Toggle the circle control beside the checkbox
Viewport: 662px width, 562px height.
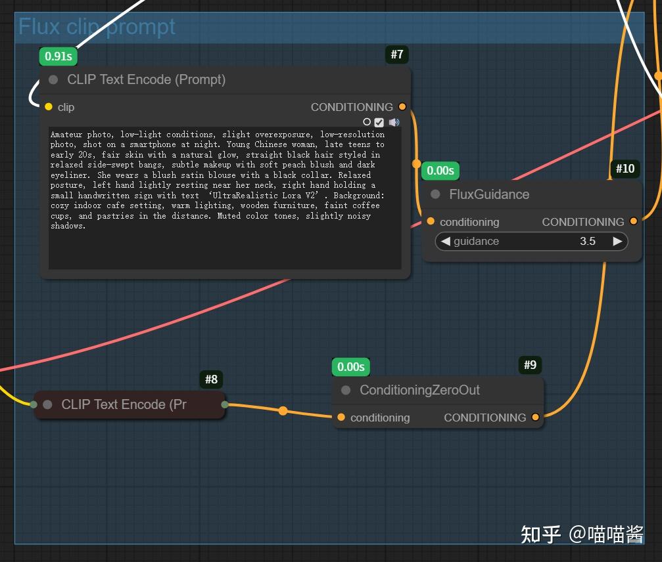(367, 122)
